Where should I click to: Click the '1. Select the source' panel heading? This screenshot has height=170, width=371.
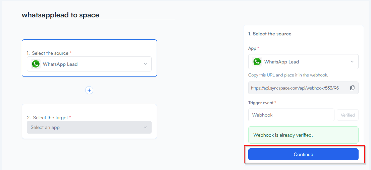click(270, 34)
